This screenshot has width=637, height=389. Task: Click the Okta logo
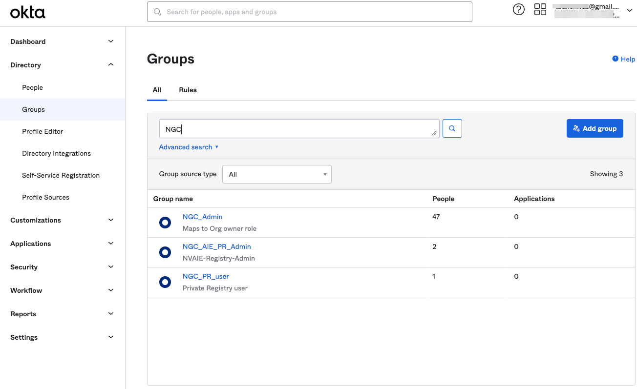(28, 12)
